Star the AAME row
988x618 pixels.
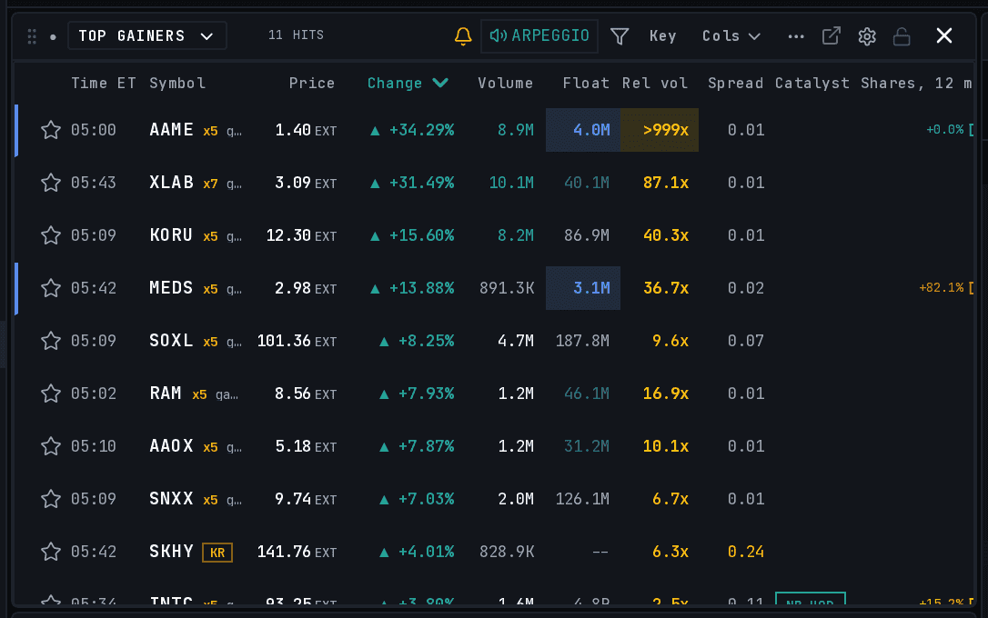(51, 130)
